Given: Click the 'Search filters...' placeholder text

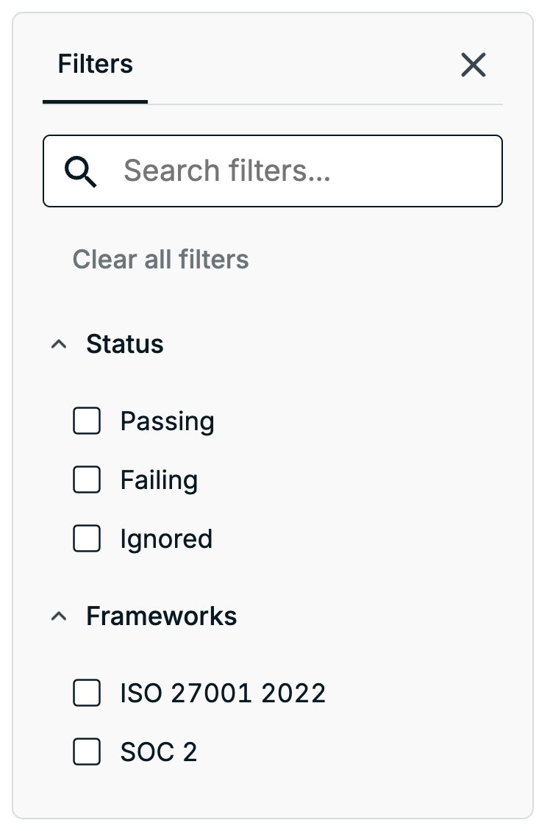Looking at the screenshot, I should (x=227, y=171).
